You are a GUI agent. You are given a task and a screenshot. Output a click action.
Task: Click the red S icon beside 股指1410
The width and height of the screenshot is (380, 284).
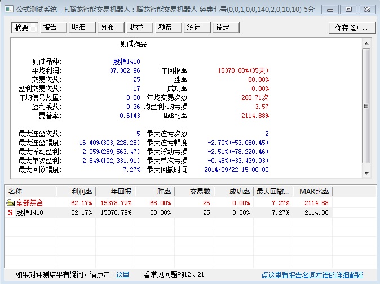(10, 212)
